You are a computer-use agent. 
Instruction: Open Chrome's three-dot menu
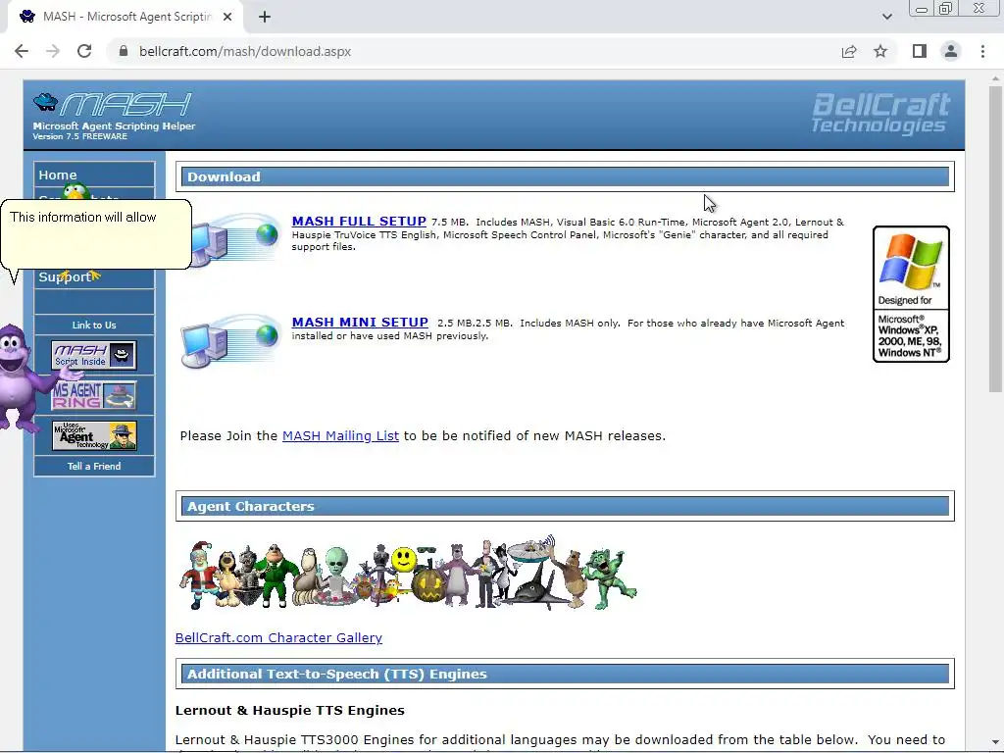point(982,51)
